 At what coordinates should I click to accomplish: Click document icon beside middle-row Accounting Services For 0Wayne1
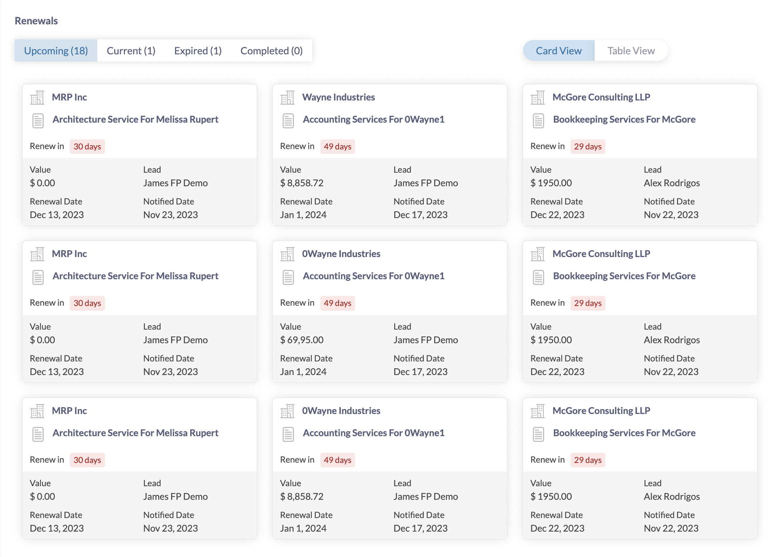(288, 277)
